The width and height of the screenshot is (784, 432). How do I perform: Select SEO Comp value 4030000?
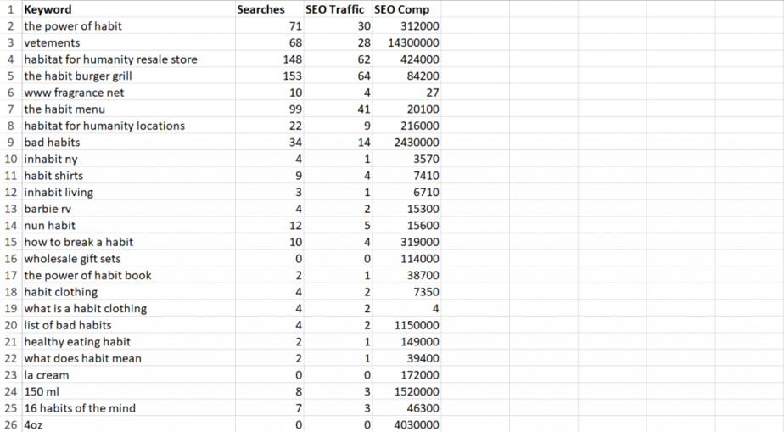406,424
